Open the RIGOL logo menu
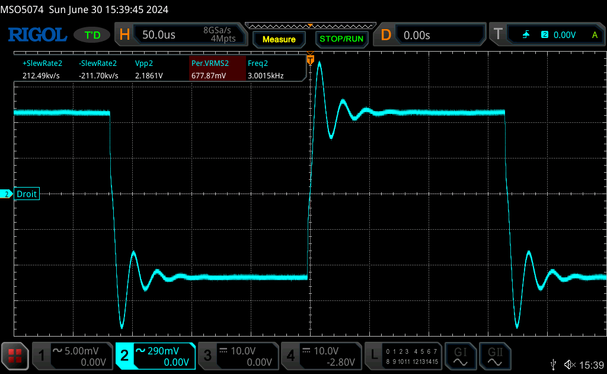 37,35
